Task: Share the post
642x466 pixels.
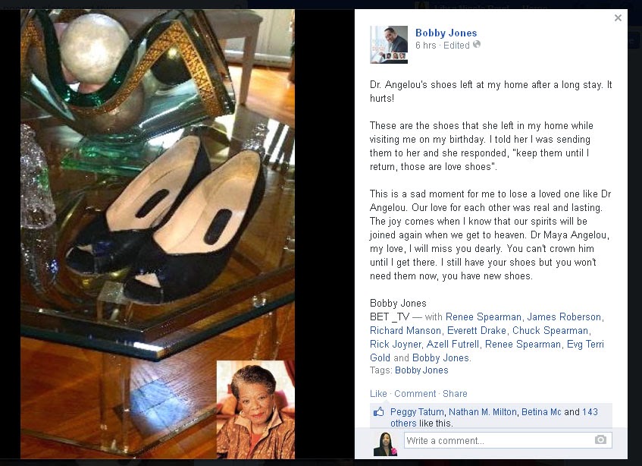Action: coord(455,393)
